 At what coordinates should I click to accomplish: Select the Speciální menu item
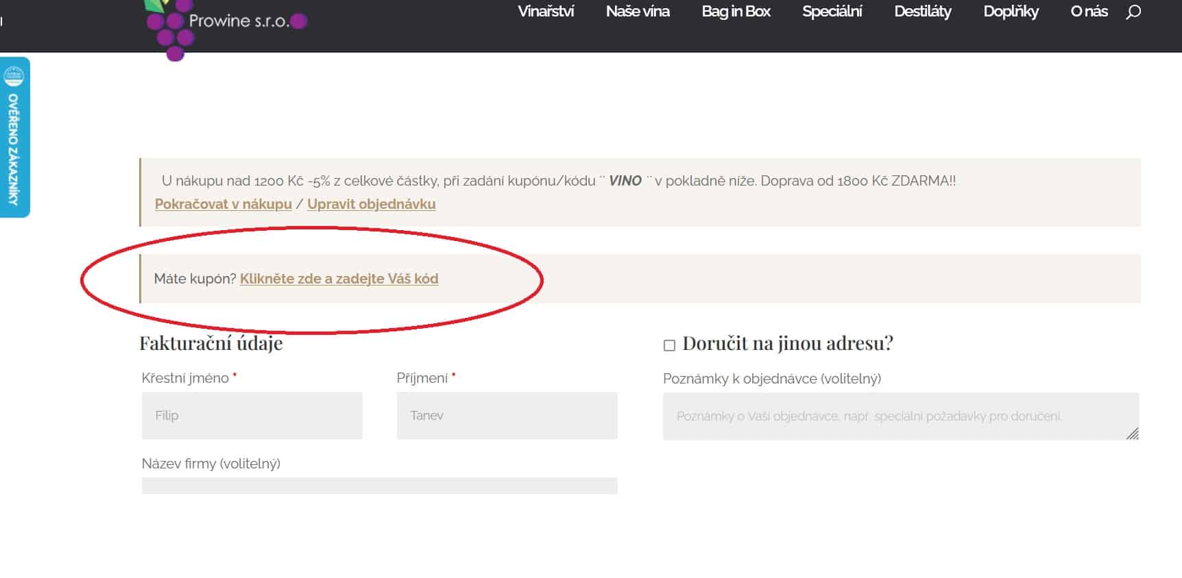coord(832,12)
